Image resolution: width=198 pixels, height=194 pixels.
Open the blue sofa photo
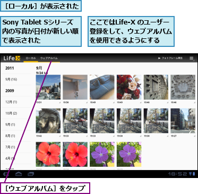[102, 87]
